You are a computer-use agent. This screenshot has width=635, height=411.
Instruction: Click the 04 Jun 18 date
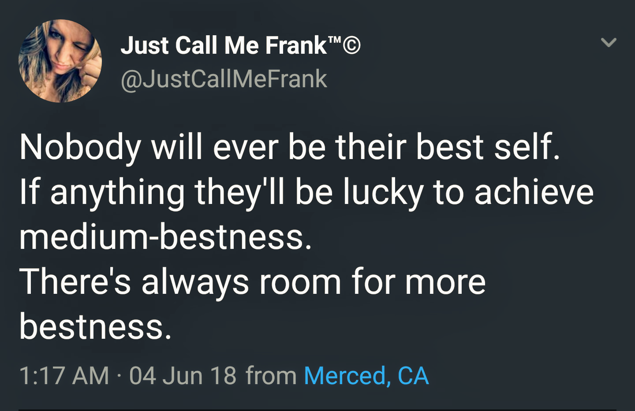(183, 376)
